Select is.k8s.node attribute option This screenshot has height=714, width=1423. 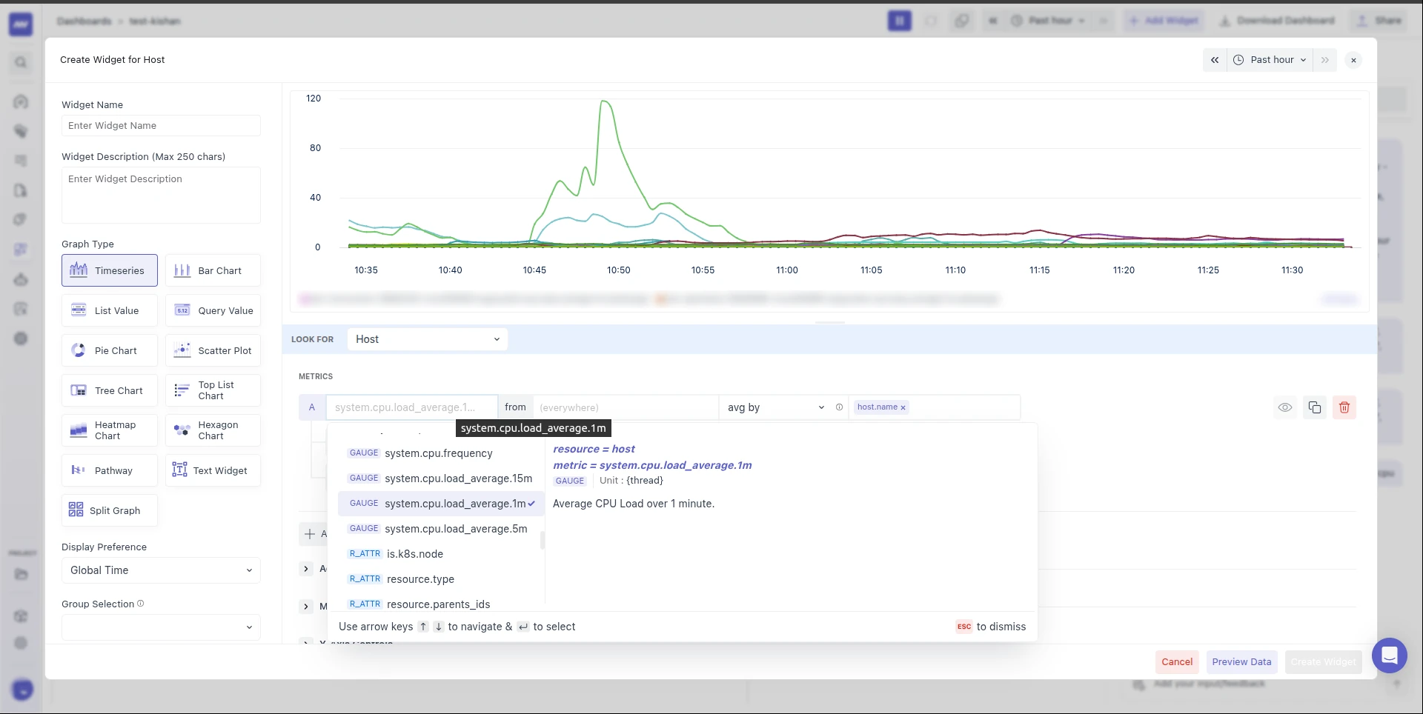click(441, 554)
